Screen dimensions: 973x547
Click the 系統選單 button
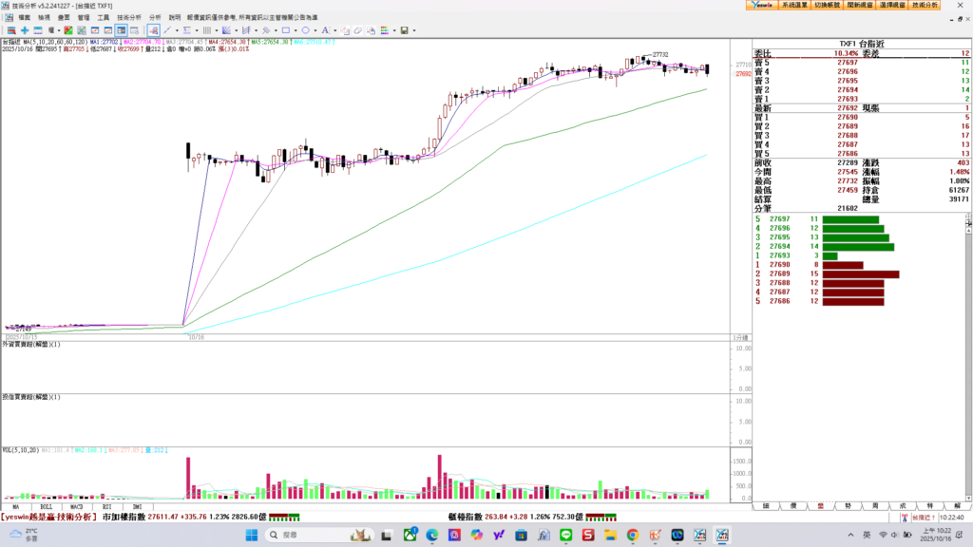794,5
